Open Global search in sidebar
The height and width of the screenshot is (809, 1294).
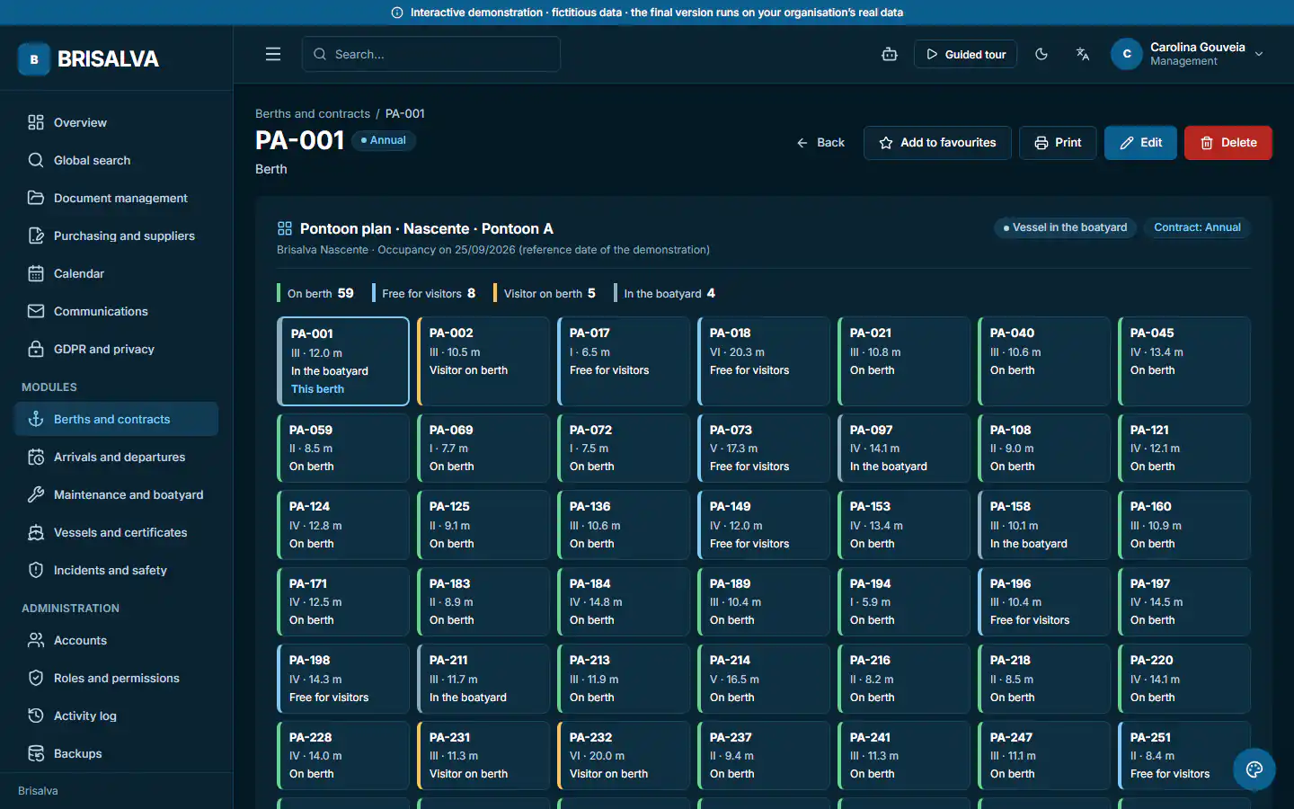(x=117, y=160)
